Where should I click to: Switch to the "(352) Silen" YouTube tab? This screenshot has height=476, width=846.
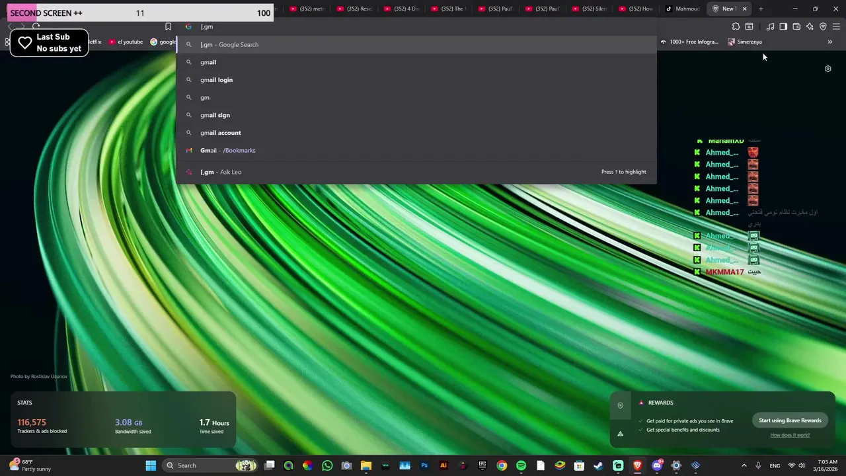(590, 9)
